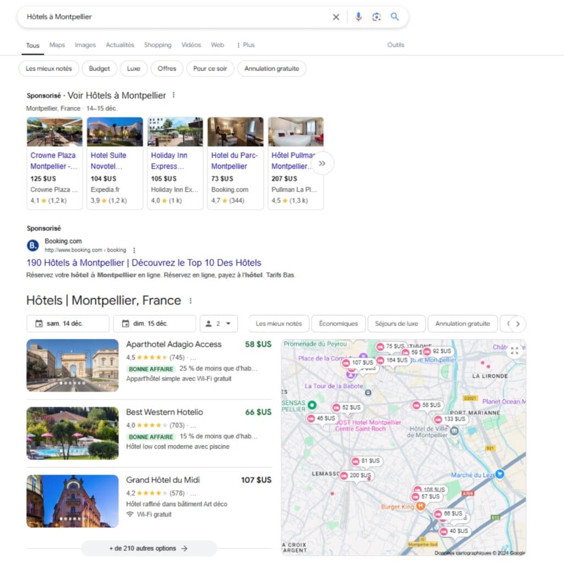This screenshot has width=564, height=564.
Task: Open the Holiday Inn Express sponsored link
Action: tap(169, 161)
